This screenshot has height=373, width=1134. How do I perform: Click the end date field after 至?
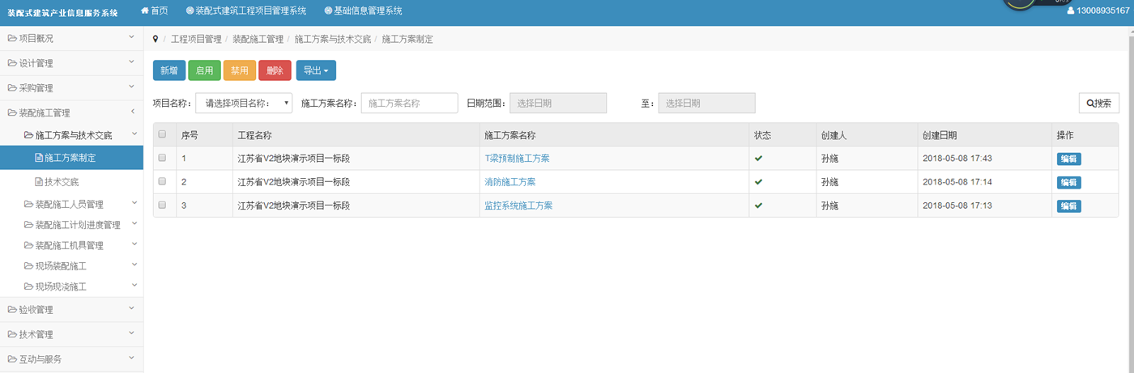pos(707,104)
